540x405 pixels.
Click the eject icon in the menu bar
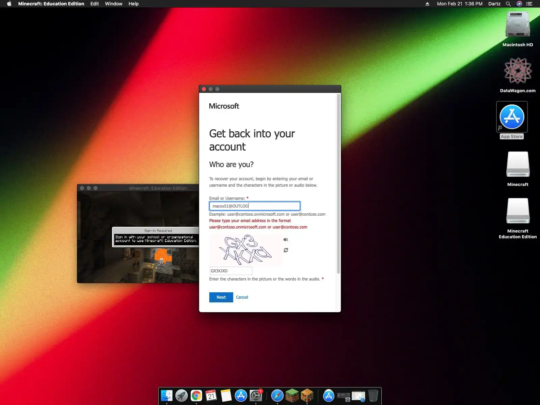(427, 4)
